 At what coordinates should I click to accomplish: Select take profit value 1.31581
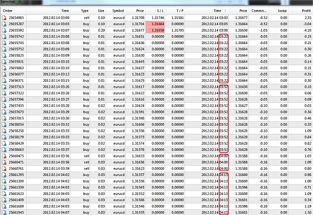pyautogui.click(x=177, y=18)
